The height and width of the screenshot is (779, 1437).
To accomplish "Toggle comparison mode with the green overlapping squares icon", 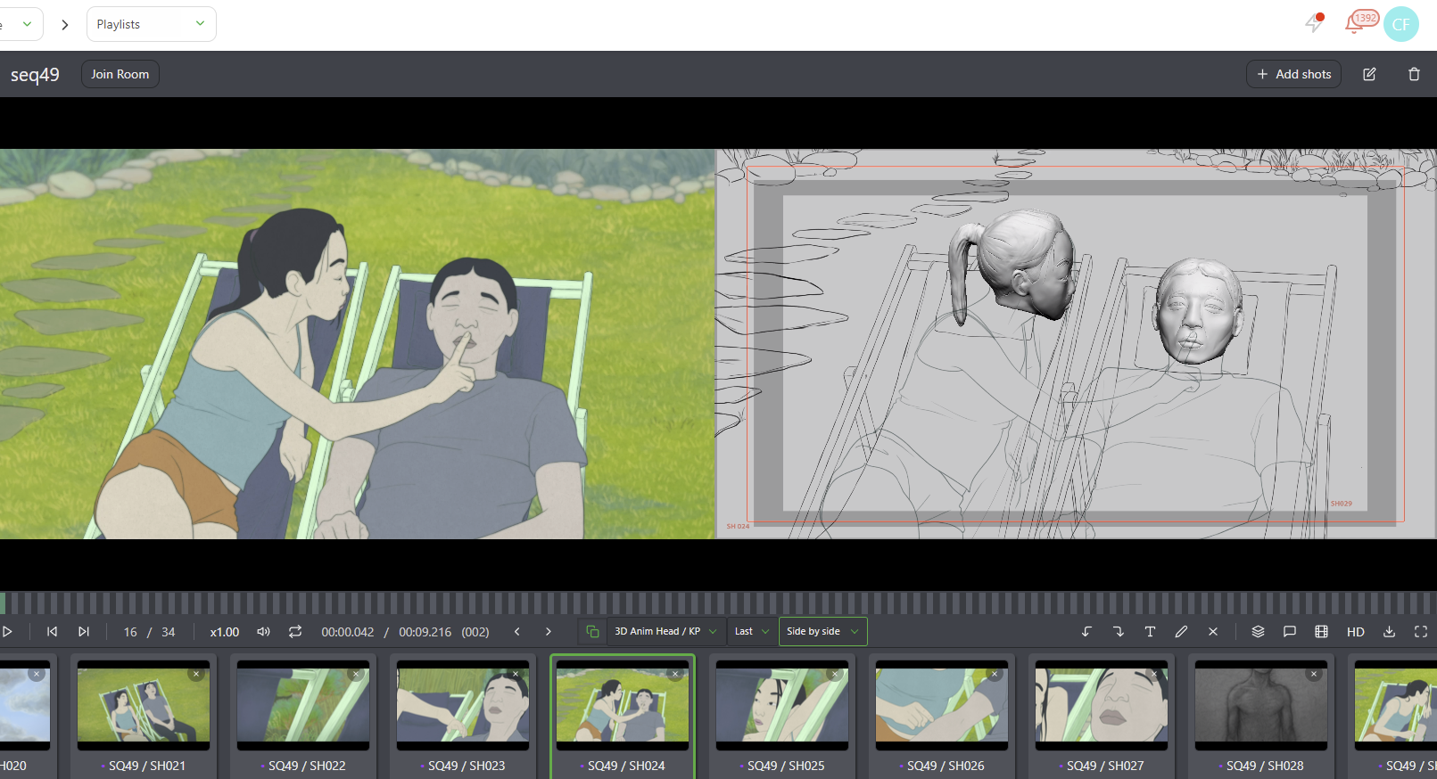I will coord(592,632).
